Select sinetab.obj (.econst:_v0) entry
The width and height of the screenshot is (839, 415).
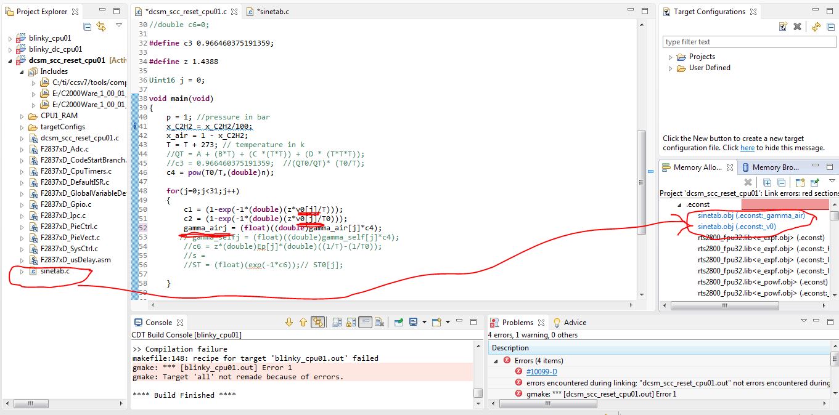point(736,227)
